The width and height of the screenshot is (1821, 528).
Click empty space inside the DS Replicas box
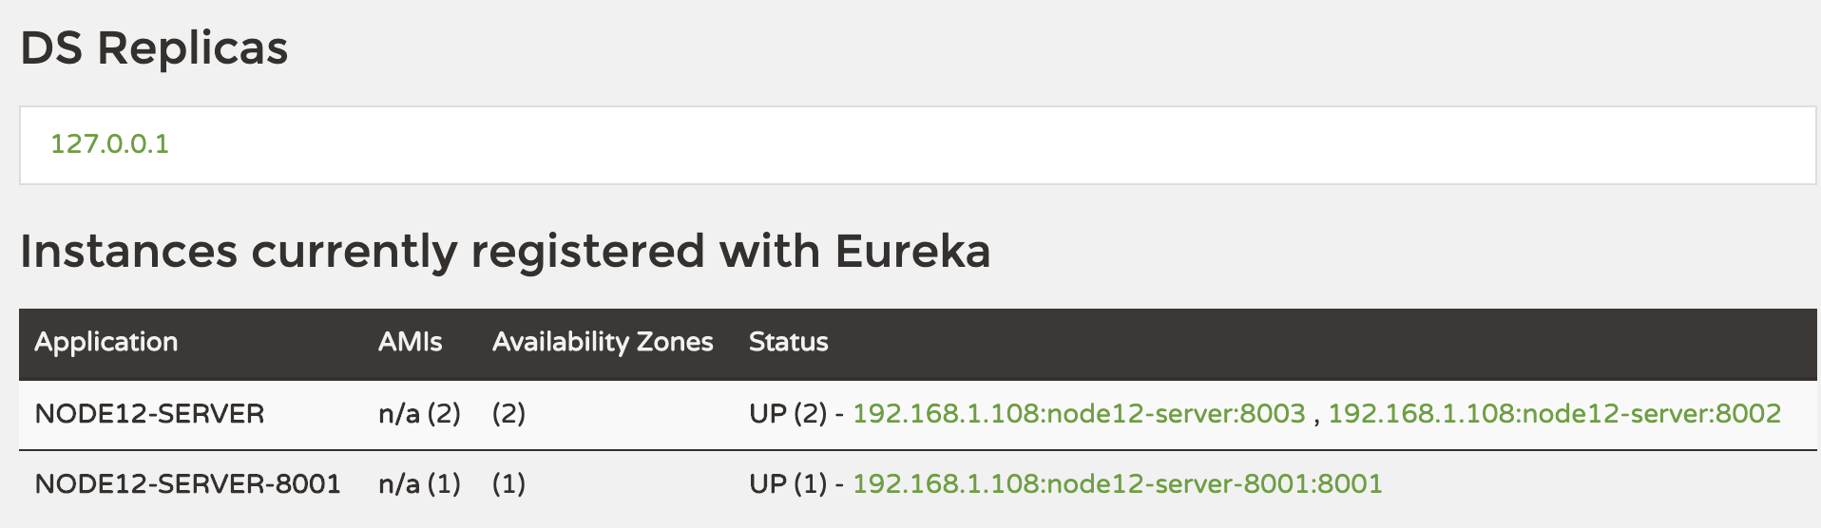point(950,145)
